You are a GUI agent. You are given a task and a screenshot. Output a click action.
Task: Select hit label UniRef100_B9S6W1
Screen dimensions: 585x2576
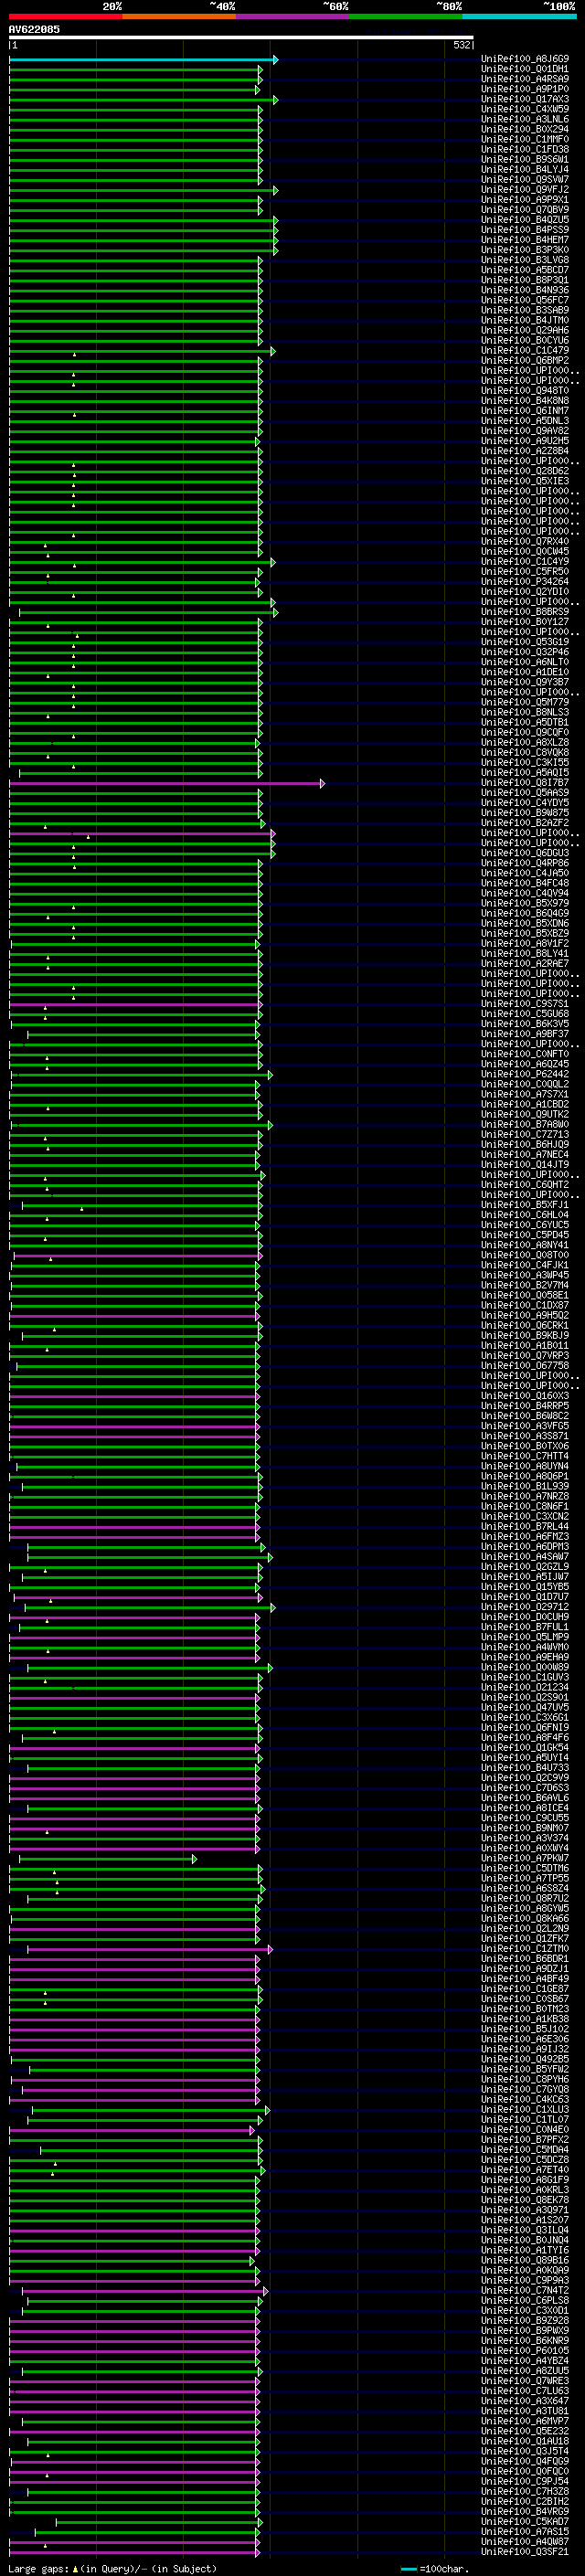(525, 159)
